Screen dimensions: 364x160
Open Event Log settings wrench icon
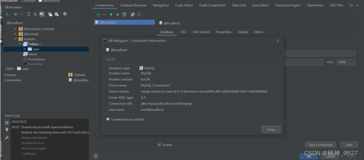point(7,138)
